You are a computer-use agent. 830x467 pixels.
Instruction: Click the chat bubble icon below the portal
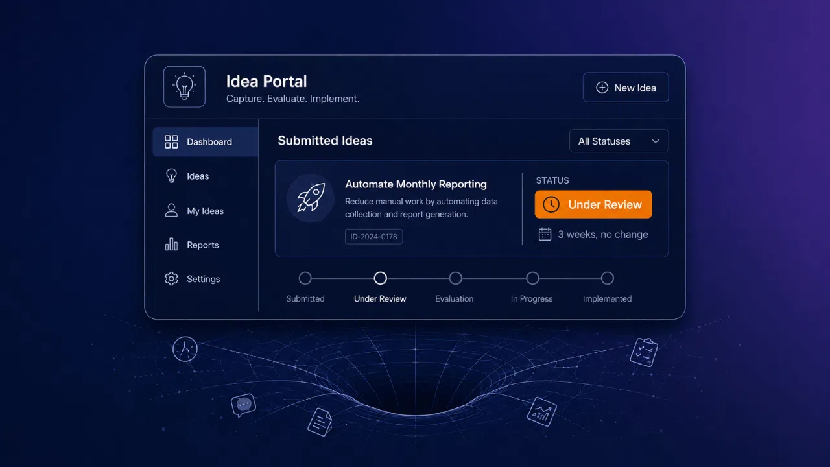[x=243, y=405]
